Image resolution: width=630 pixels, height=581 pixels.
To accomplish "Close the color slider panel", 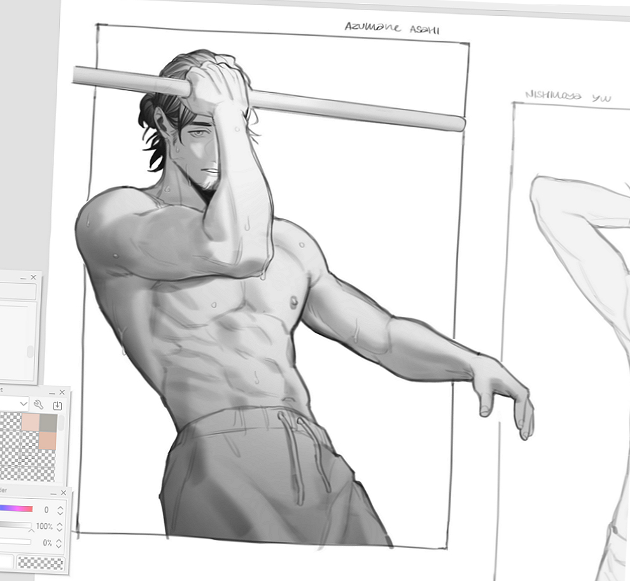I will coord(64,493).
